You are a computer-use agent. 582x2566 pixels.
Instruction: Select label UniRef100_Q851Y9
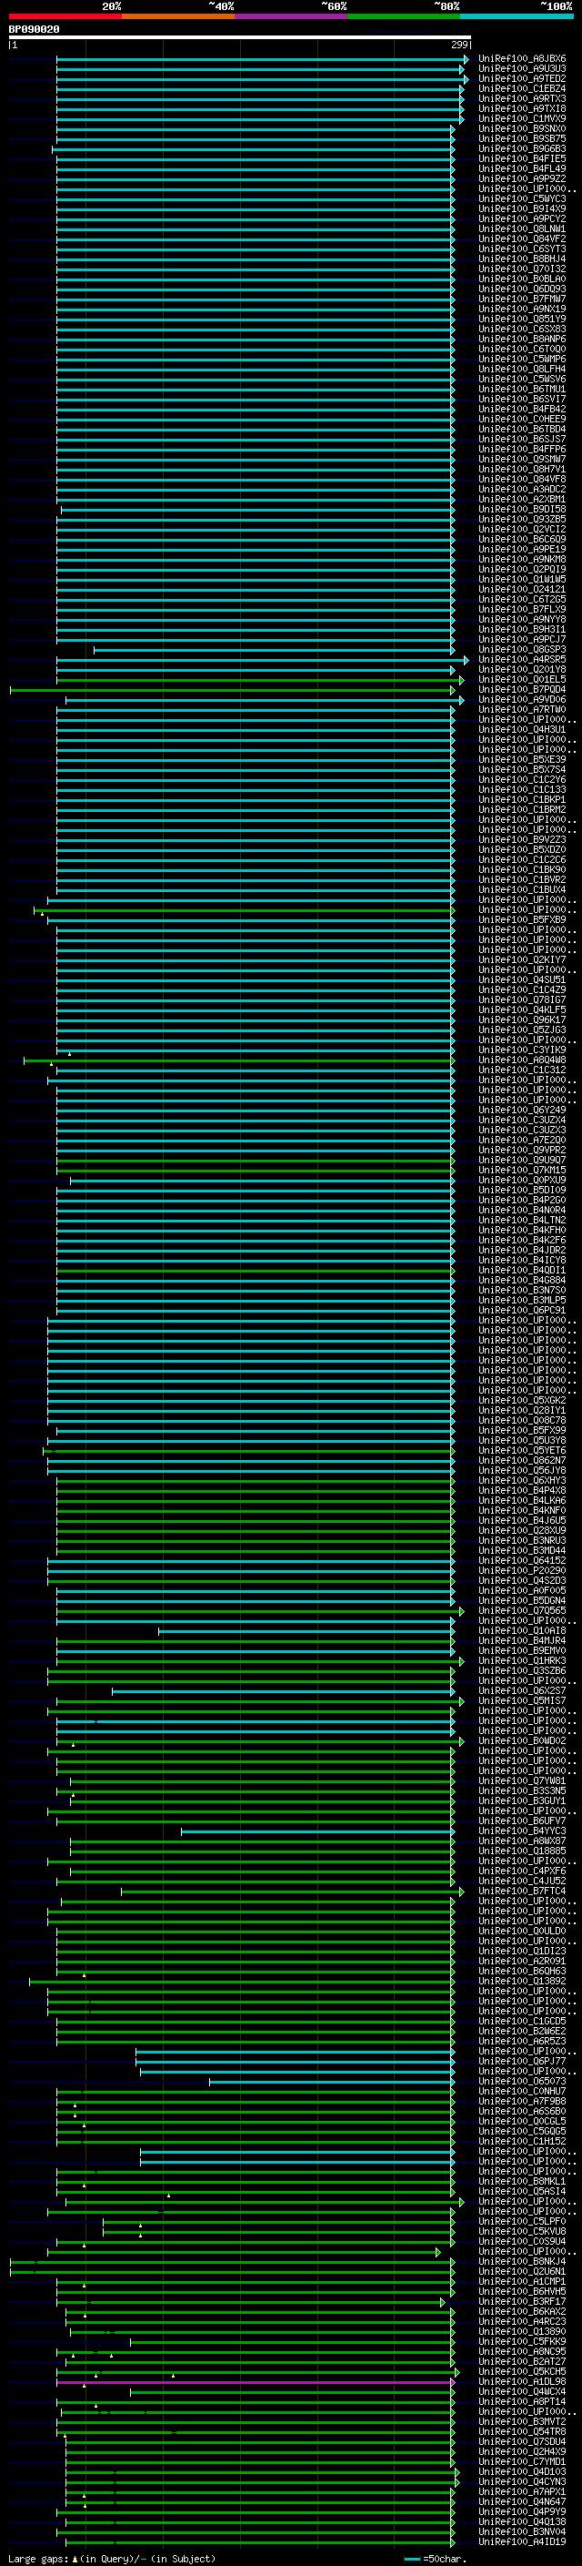[x=522, y=319]
